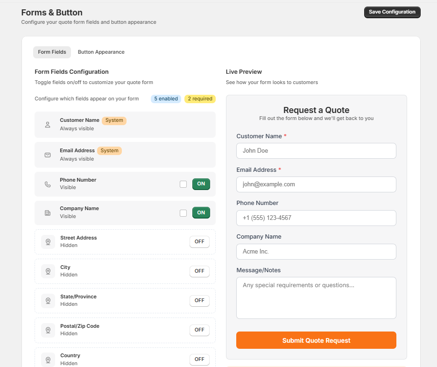This screenshot has width=437, height=367.
Task: Check the checkbox next to Phone Number
Action: click(183, 184)
